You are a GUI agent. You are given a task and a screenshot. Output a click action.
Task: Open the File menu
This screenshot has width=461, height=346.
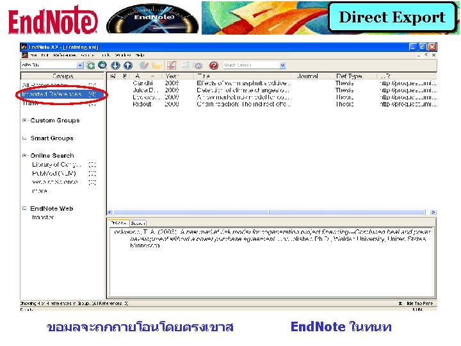point(33,55)
